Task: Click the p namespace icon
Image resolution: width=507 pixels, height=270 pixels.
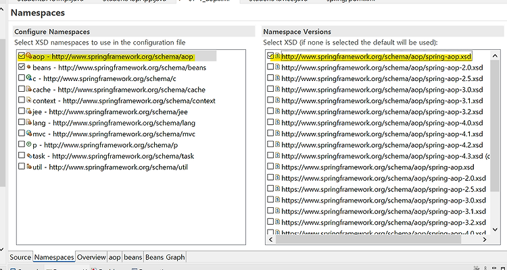Action: tap(29, 144)
